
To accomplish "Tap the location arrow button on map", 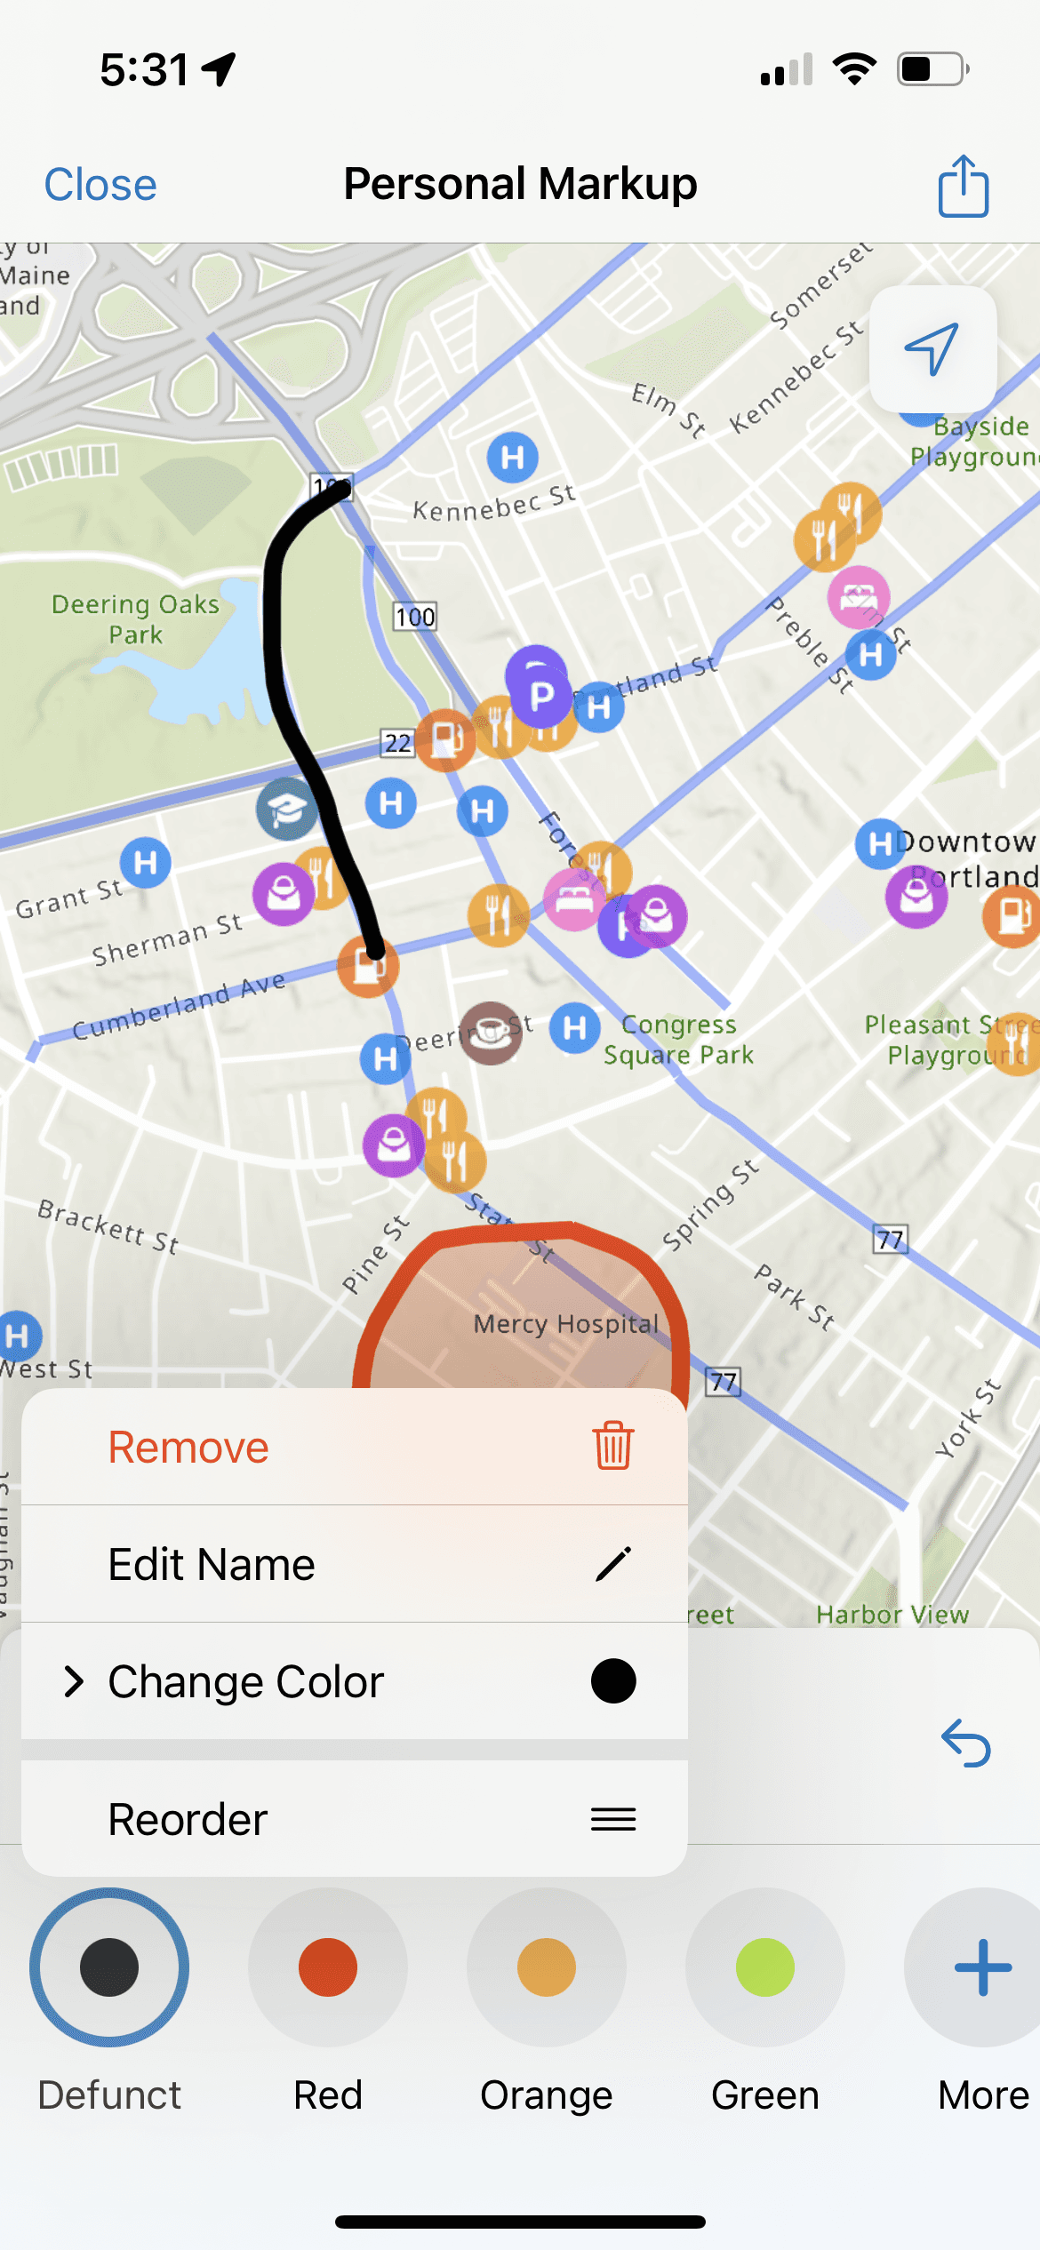I will tap(932, 348).
